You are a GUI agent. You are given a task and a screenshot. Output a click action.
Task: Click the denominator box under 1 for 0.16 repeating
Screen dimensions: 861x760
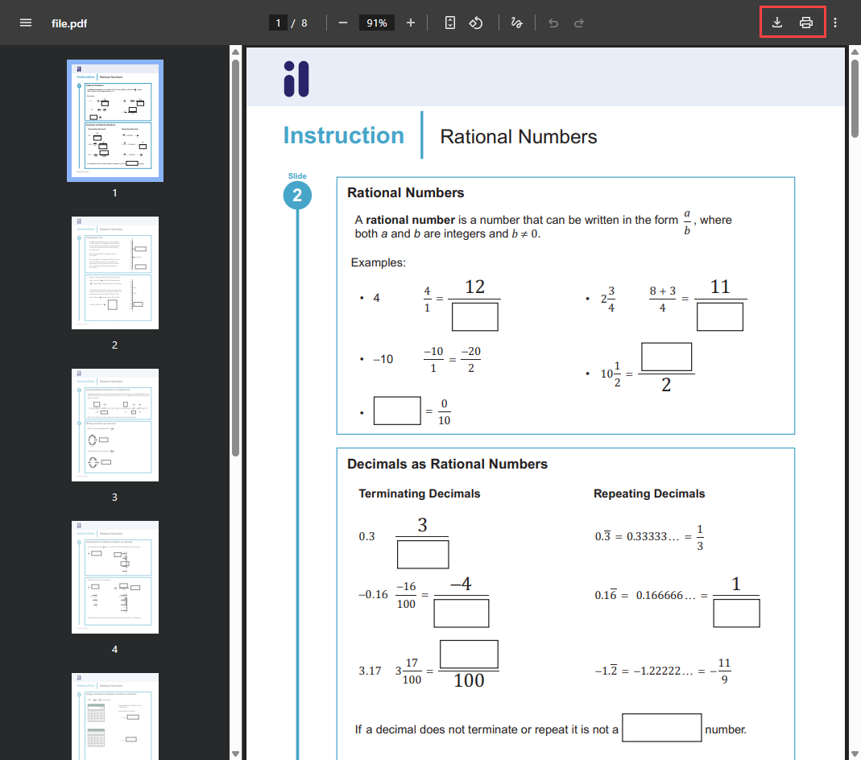click(736, 613)
